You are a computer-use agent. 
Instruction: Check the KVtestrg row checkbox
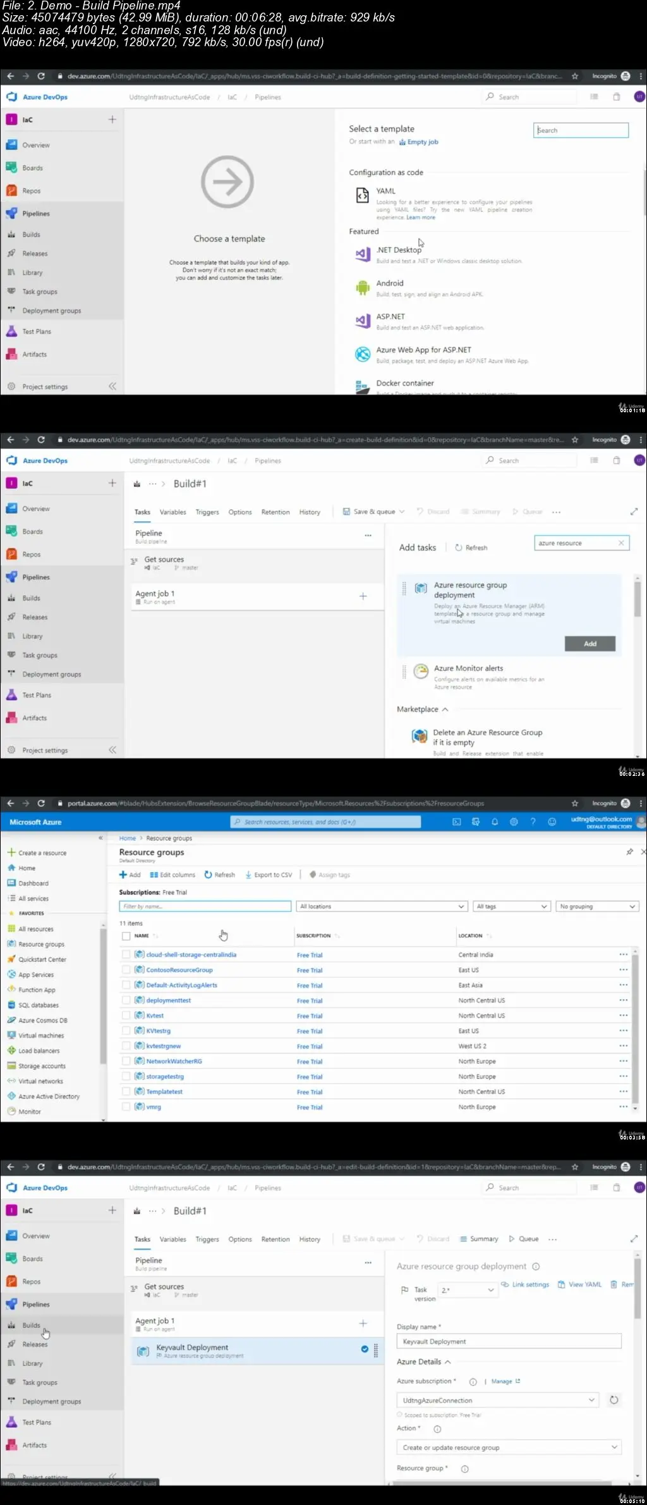click(126, 1030)
